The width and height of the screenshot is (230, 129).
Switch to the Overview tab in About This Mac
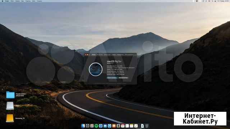[x=93, y=55]
